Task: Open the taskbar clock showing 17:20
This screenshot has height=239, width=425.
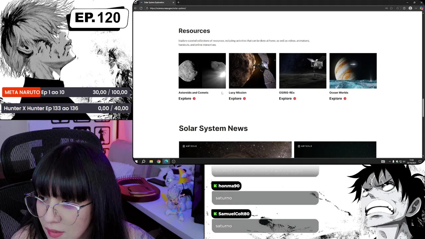Action: point(411,162)
